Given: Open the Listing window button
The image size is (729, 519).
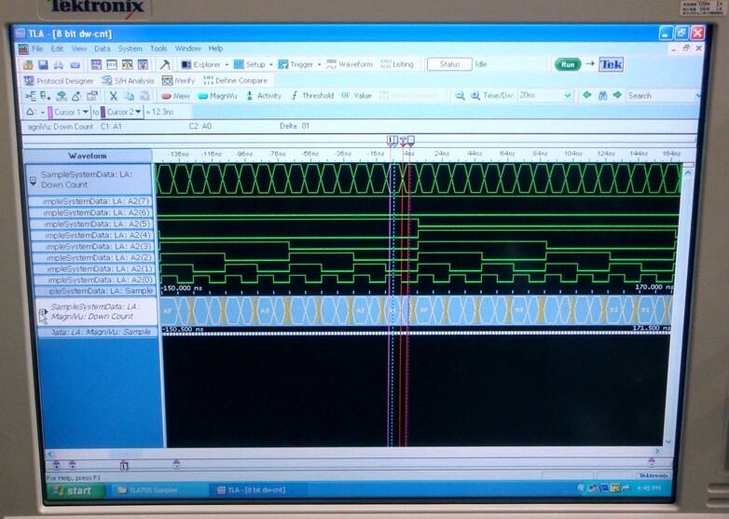Looking at the screenshot, I should [x=396, y=64].
